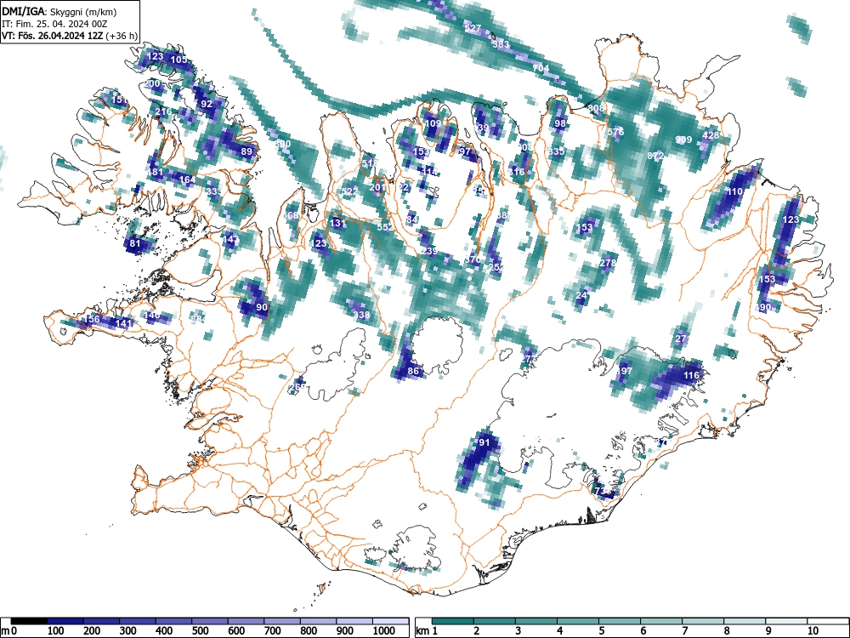Click visibility value '86' on the map

click(414, 372)
